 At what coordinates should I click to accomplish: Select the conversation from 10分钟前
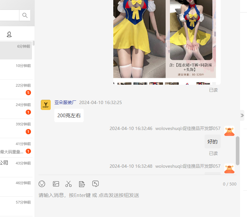tap(16, 70)
